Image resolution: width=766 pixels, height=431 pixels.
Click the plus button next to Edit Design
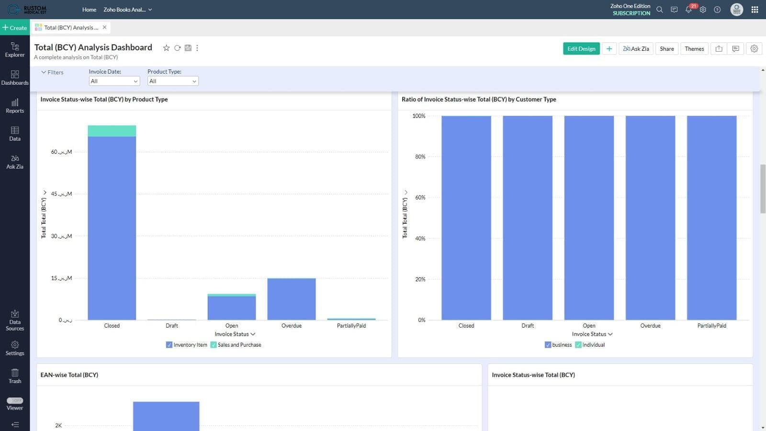pyautogui.click(x=609, y=48)
